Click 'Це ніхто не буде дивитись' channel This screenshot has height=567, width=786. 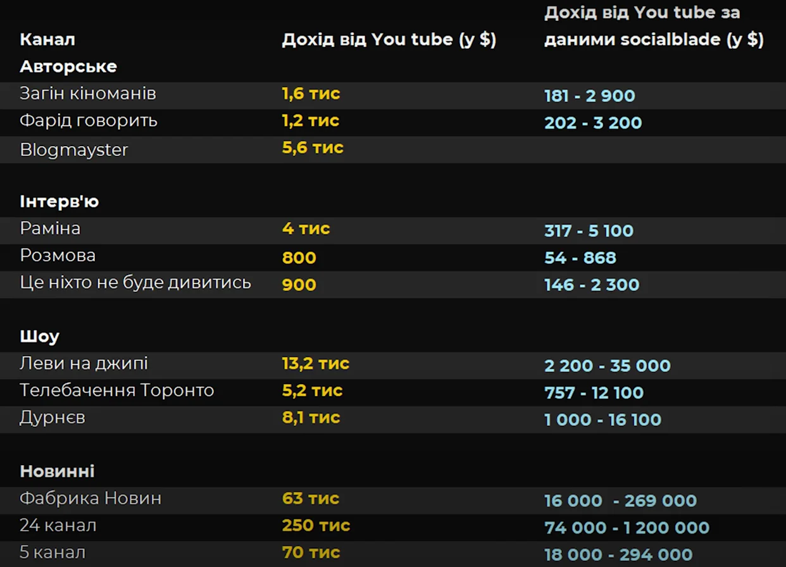[x=135, y=283]
